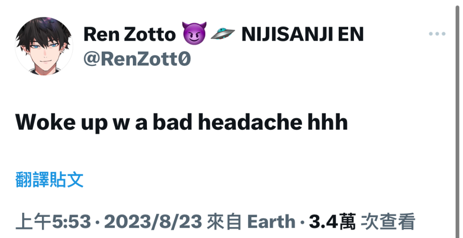Select the 2023/8/23 post date
Image resolution: width=463 pixels, height=238 pixels.
point(153,222)
